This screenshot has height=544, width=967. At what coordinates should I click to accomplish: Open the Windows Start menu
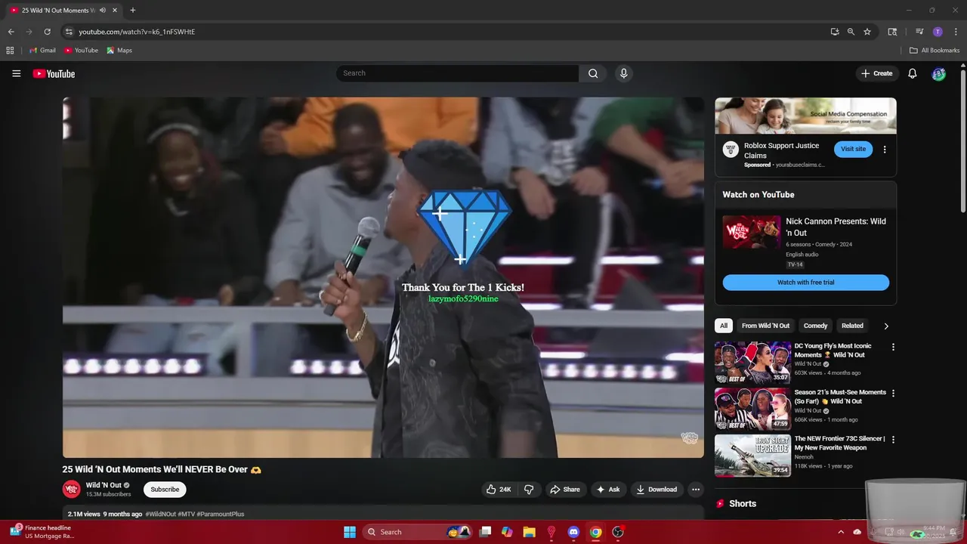point(350,532)
